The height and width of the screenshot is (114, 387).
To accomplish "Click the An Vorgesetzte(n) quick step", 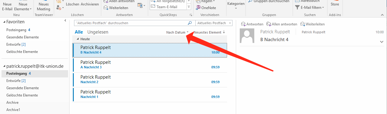I will 168,1.
